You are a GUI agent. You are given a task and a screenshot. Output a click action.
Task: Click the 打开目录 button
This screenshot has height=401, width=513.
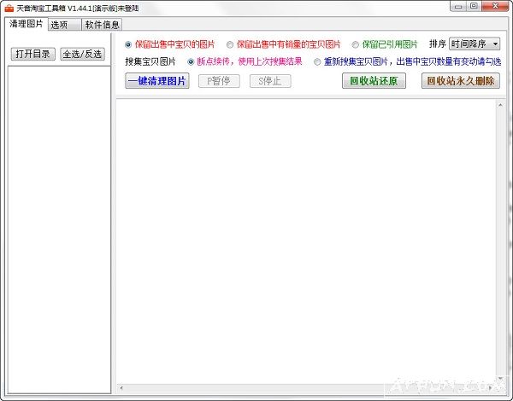32,54
